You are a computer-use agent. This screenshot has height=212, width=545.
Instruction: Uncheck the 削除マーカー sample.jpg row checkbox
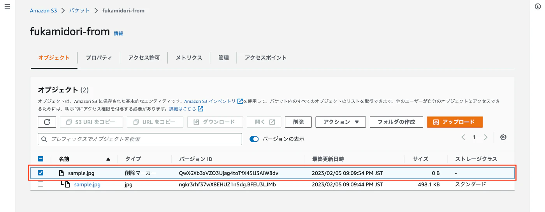pyautogui.click(x=40, y=173)
